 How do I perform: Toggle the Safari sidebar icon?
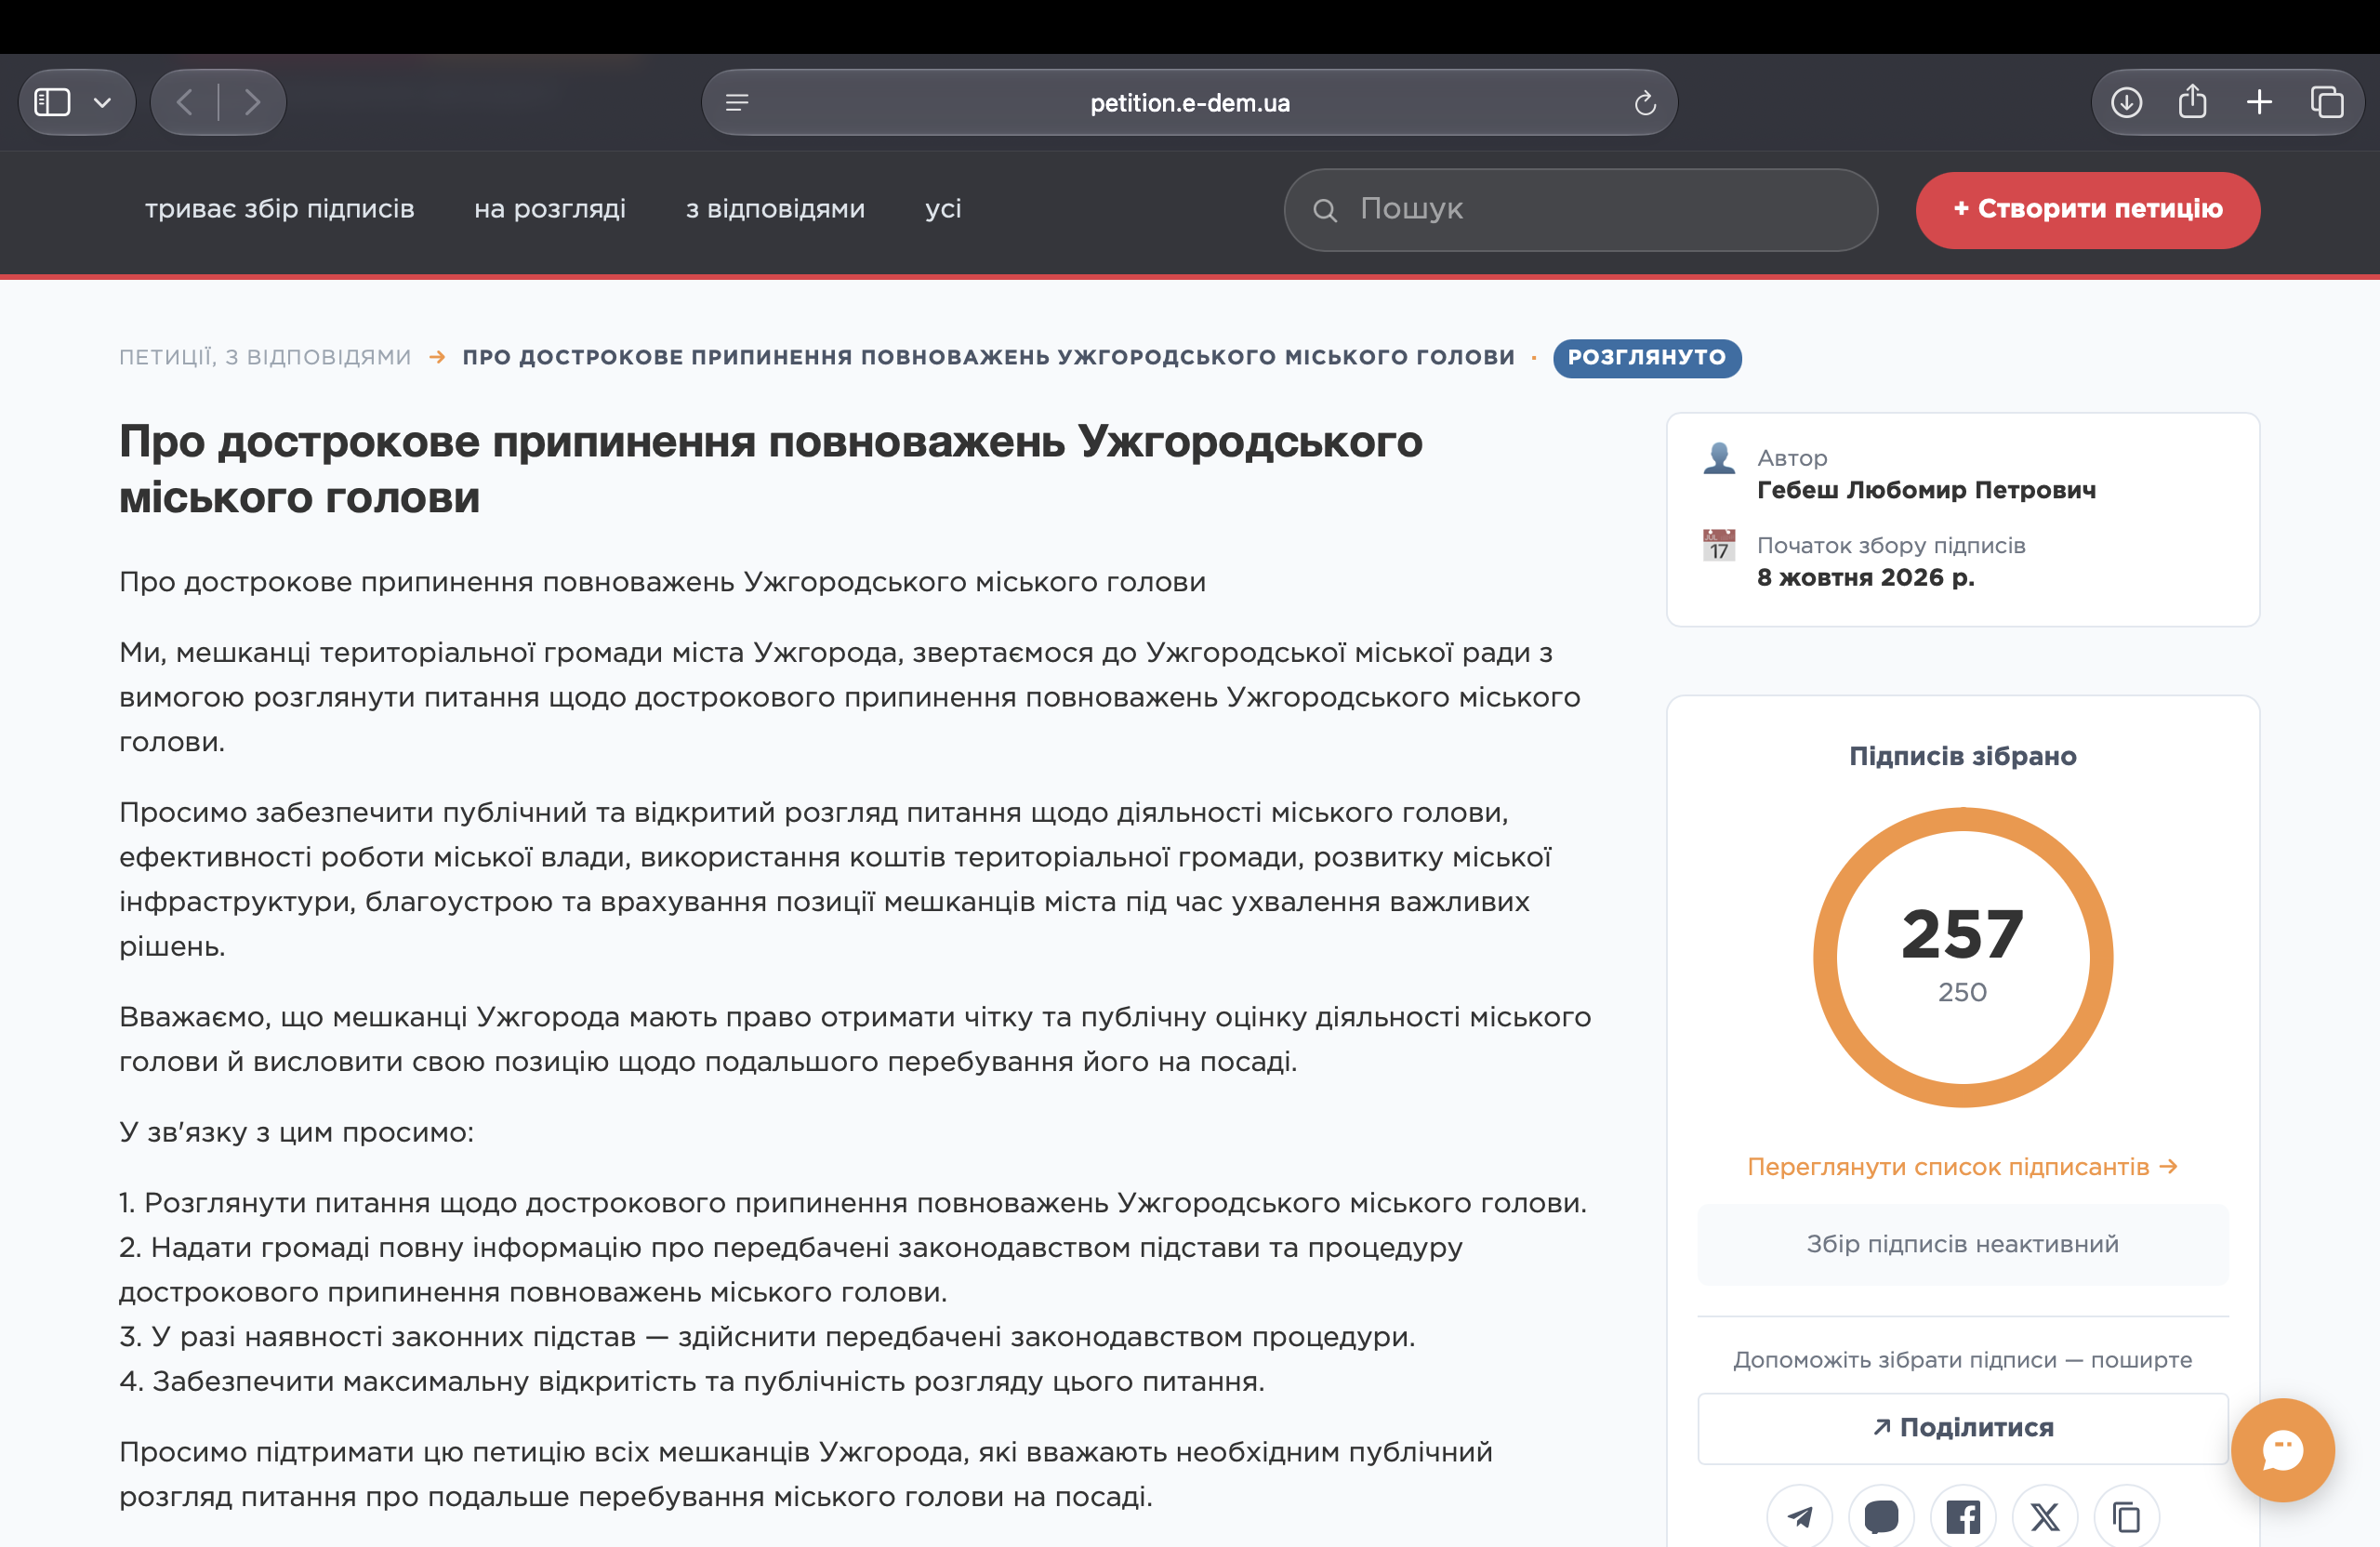(x=52, y=102)
